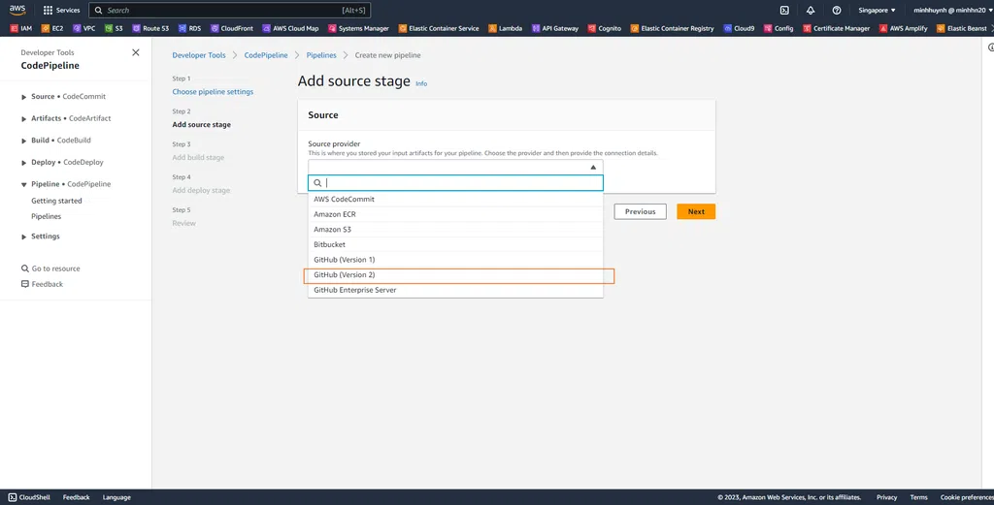Choose AWS CodeCommit as source provider
994x505 pixels.
(x=344, y=199)
